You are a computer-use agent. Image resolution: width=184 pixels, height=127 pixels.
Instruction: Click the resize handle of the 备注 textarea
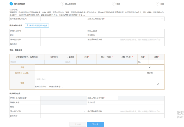[x=158, y=84]
